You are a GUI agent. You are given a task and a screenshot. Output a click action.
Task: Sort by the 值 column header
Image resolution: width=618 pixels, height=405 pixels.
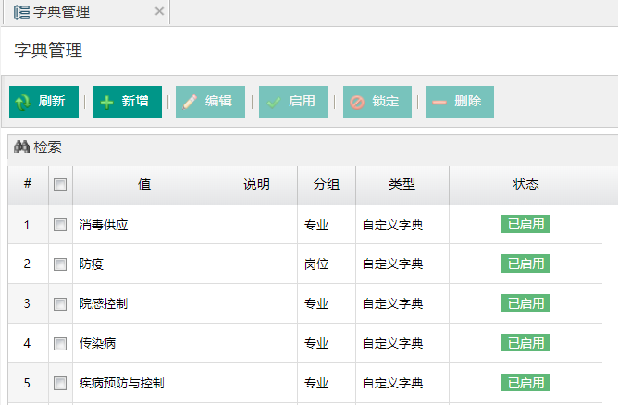tap(144, 185)
